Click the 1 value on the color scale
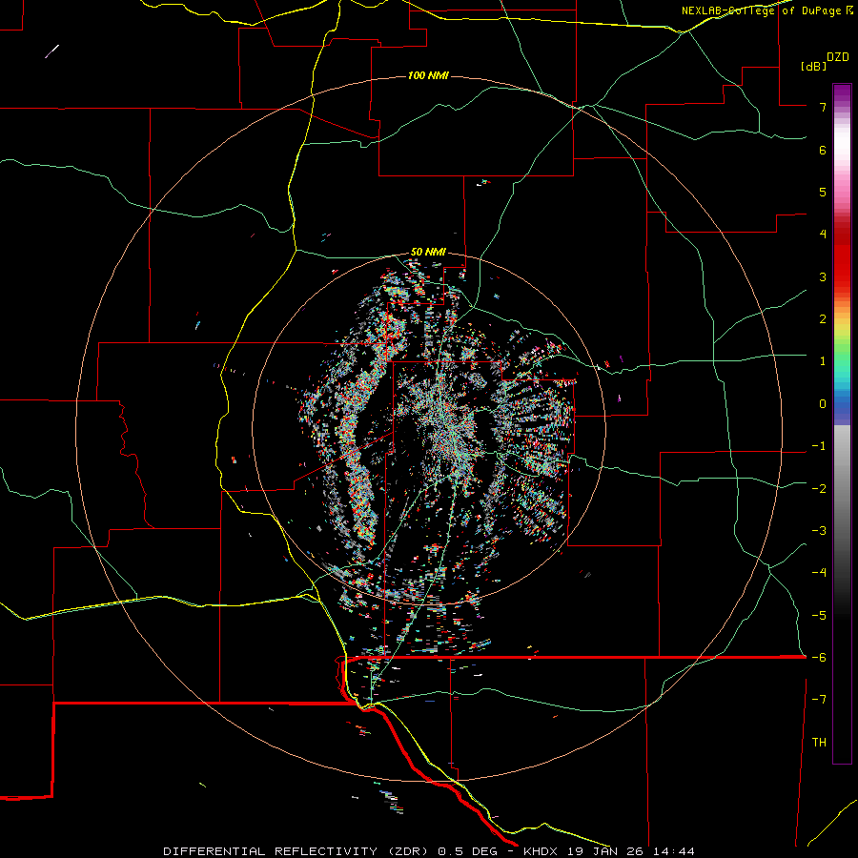 click(x=823, y=361)
